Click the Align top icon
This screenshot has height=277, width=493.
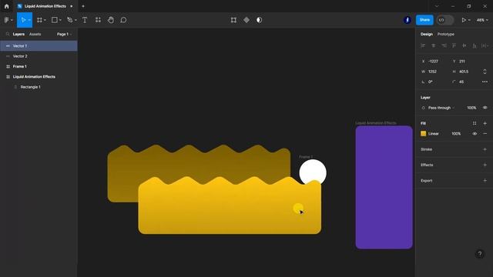[x=454, y=46]
